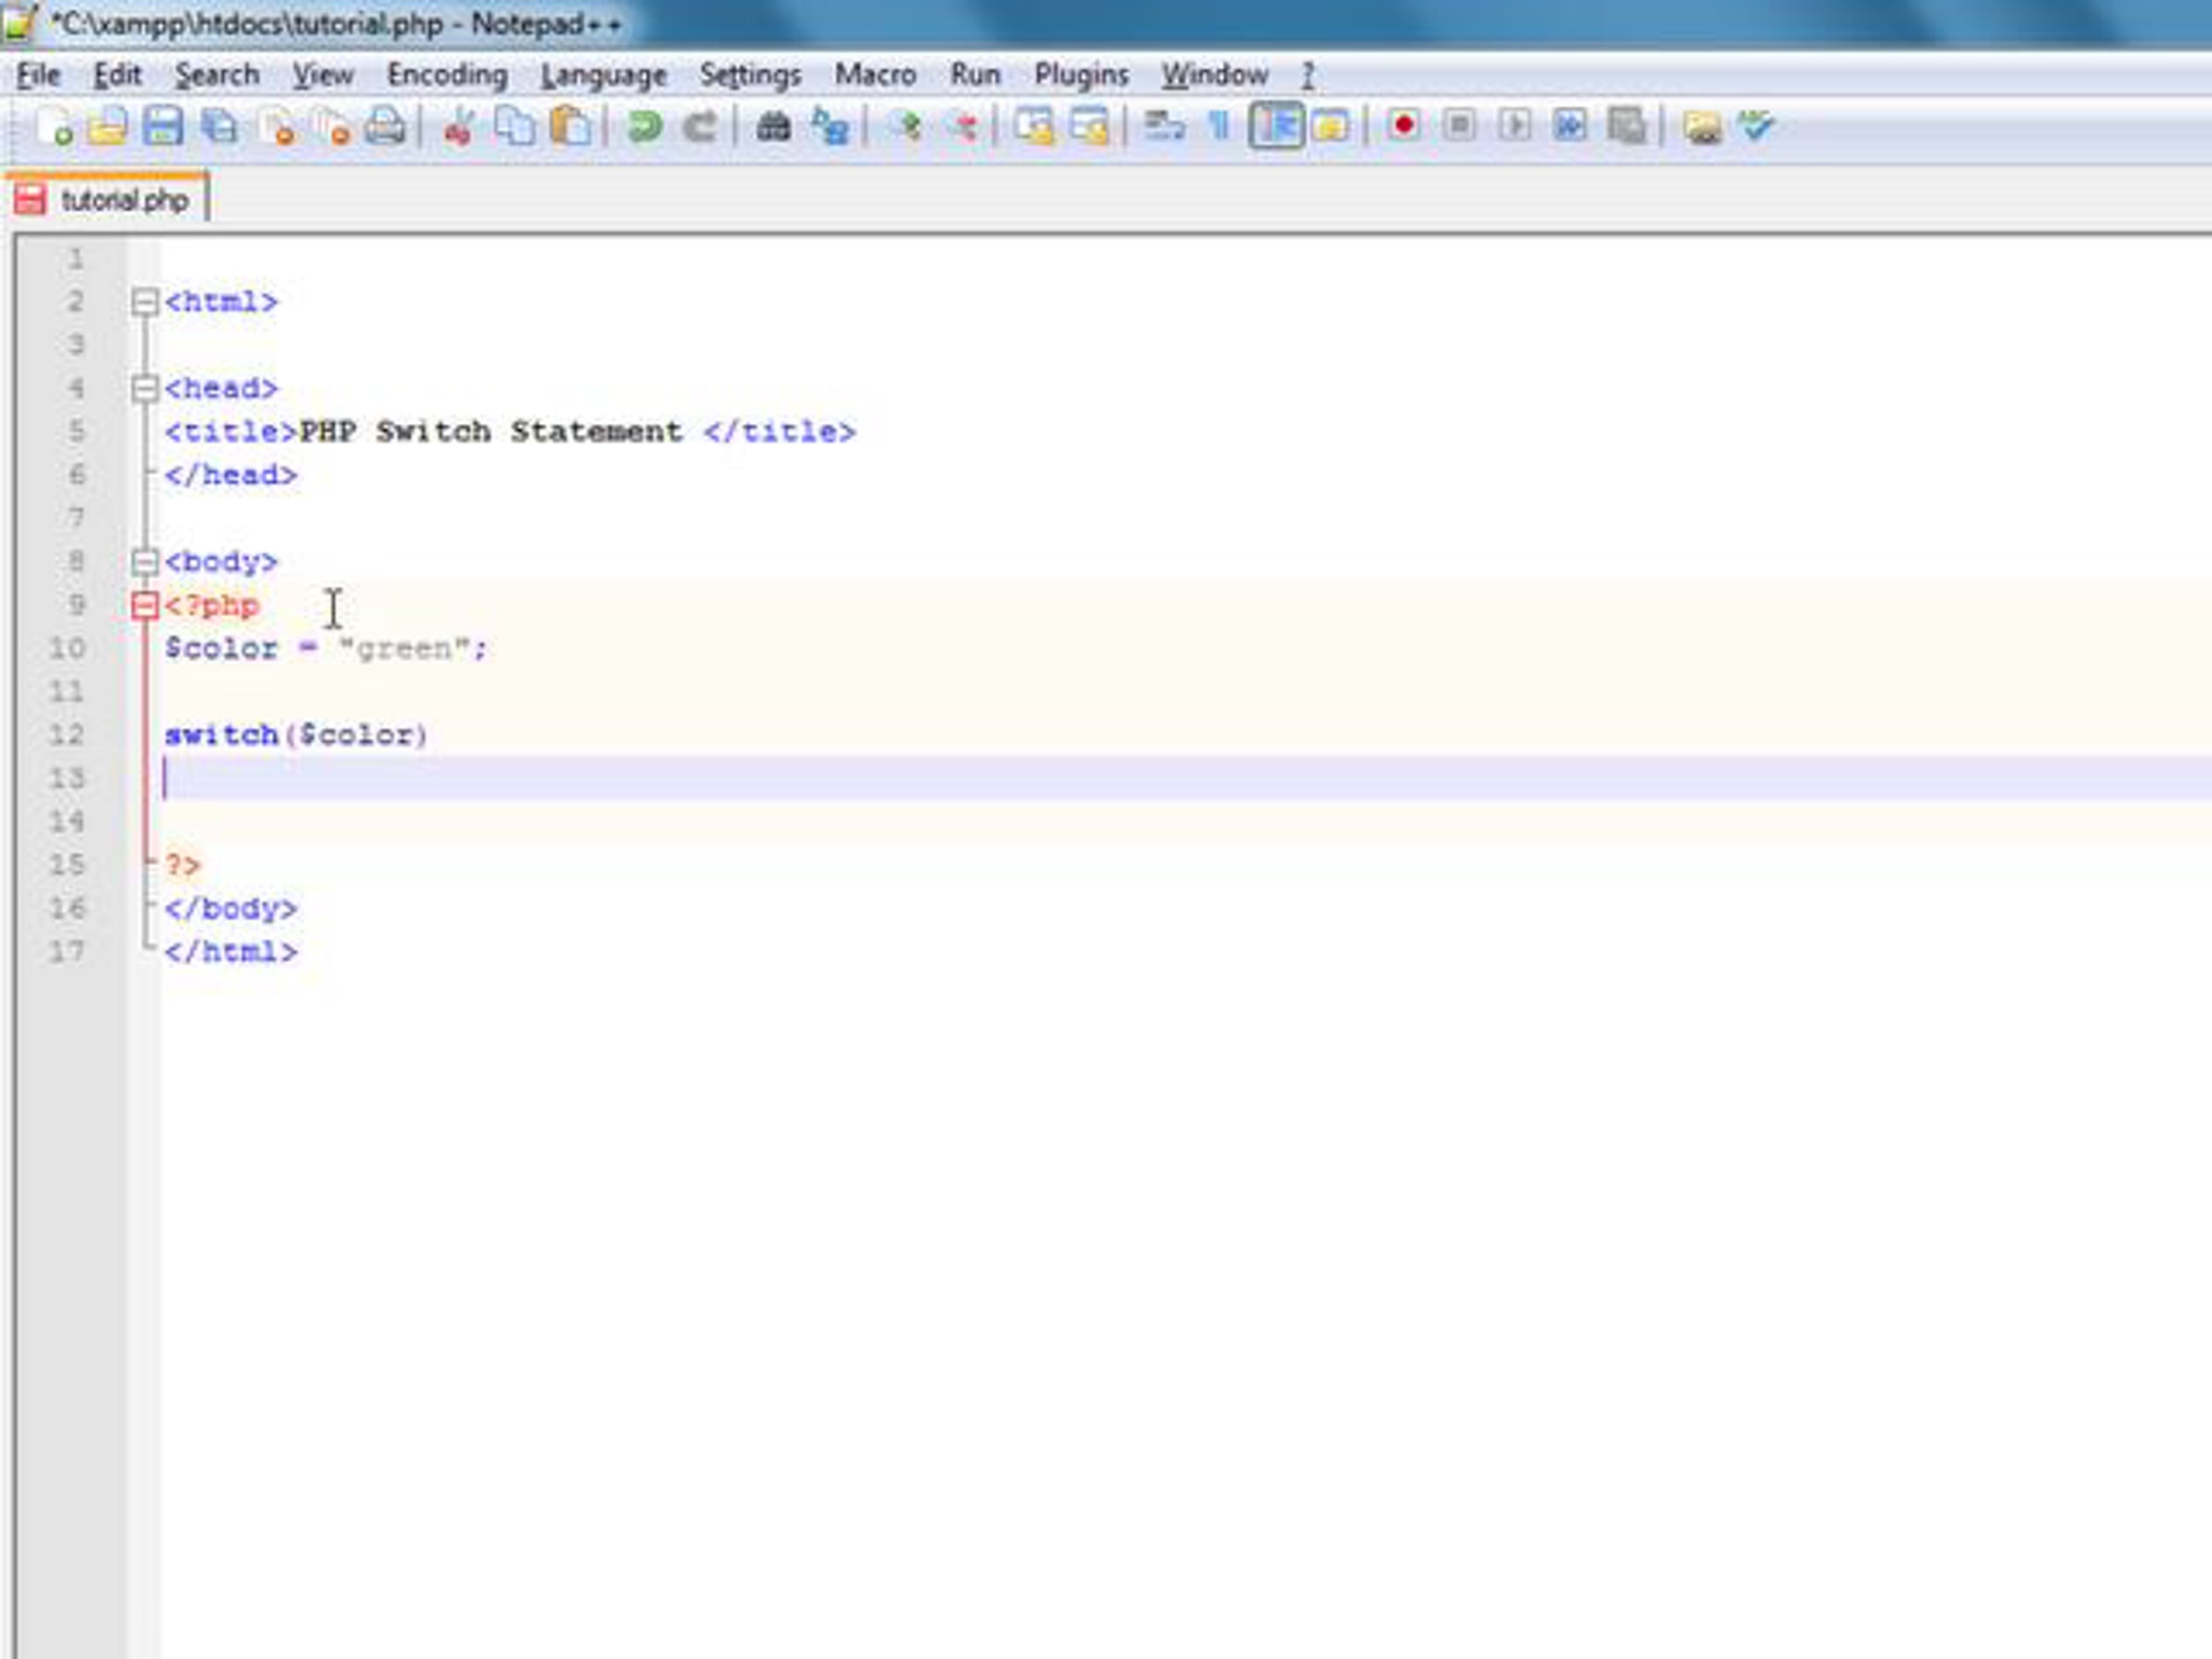Open the Language menu
This screenshot has width=2212, height=1659.
click(x=603, y=75)
